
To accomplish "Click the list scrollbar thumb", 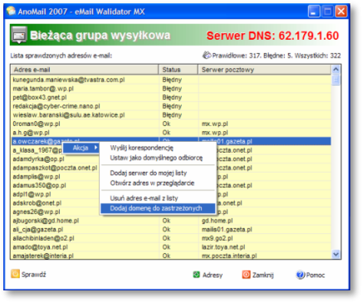I will 335,80.
